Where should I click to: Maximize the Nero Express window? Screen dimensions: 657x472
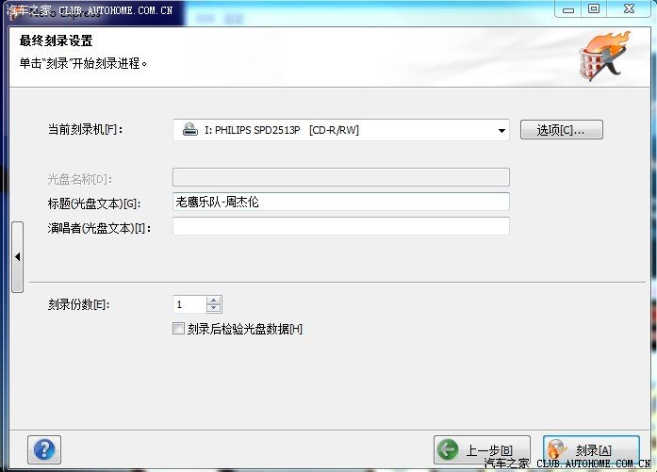click(594, 9)
